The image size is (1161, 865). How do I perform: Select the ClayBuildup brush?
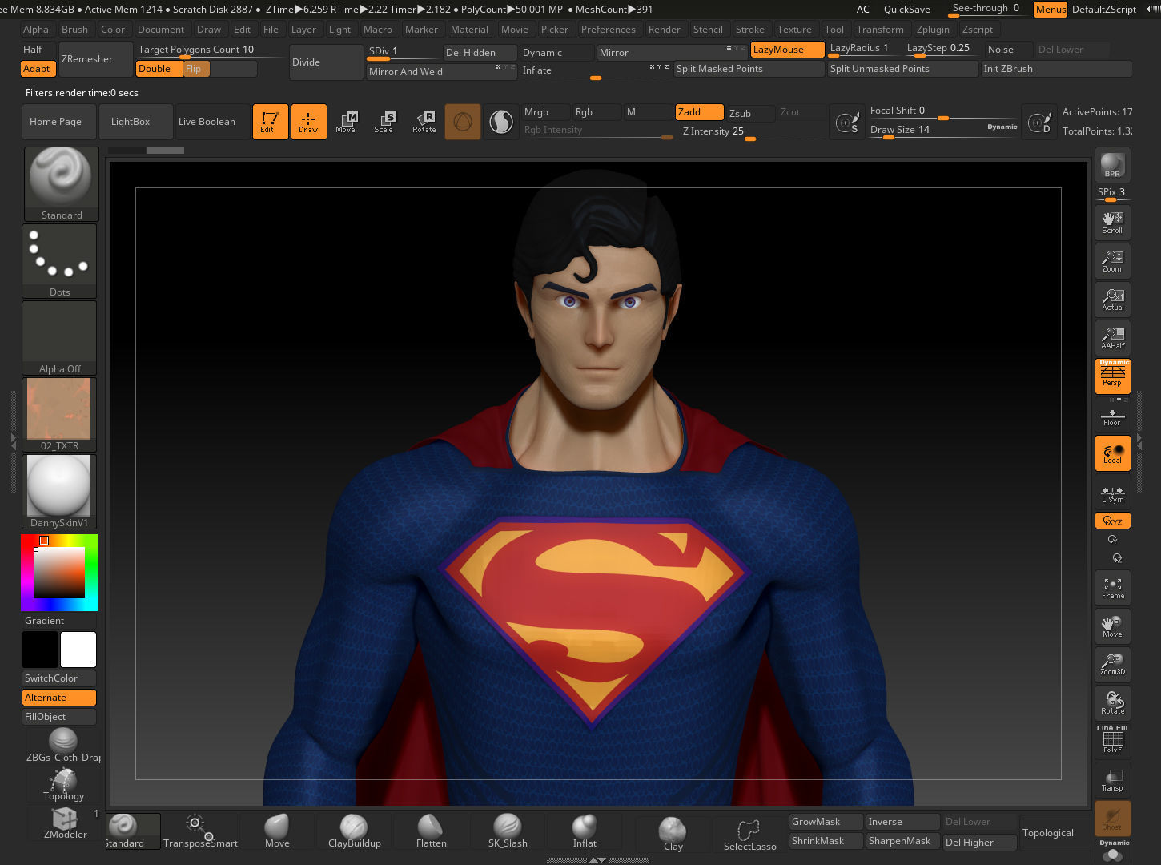click(354, 831)
